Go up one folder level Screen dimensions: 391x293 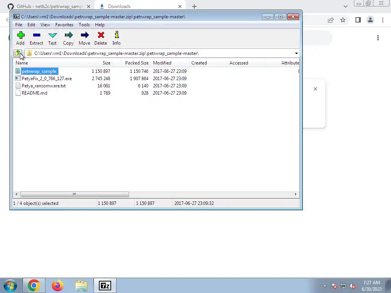click(x=18, y=53)
